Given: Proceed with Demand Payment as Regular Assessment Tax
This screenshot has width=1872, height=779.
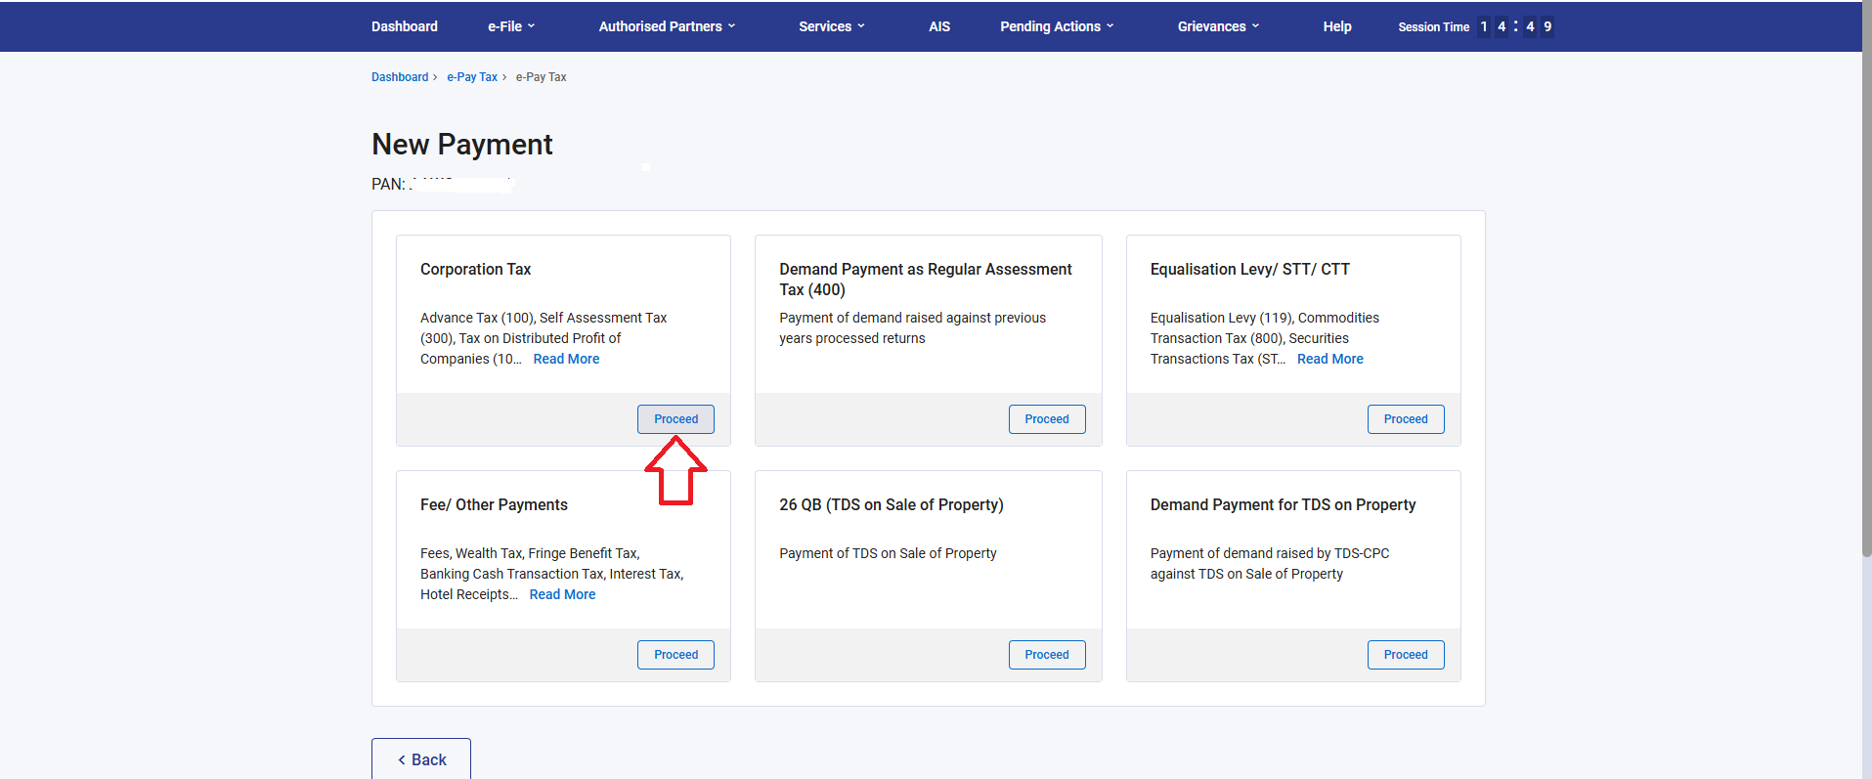Looking at the screenshot, I should (x=1047, y=419).
